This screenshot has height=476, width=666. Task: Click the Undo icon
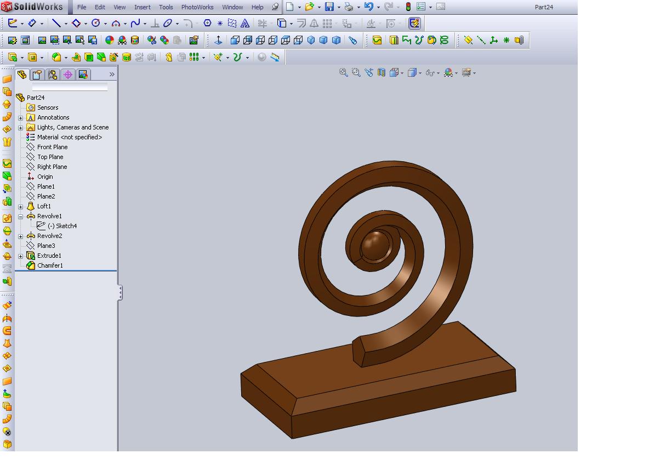pyautogui.click(x=369, y=7)
